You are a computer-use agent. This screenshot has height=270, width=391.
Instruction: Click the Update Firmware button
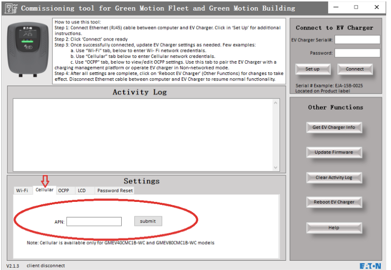coord(334,152)
